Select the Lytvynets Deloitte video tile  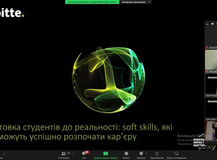(211, 109)
